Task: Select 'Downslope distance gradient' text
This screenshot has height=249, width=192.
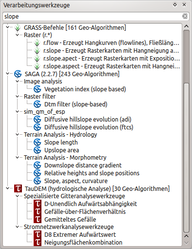Action: pyautogui.click(x=83, y=166)
